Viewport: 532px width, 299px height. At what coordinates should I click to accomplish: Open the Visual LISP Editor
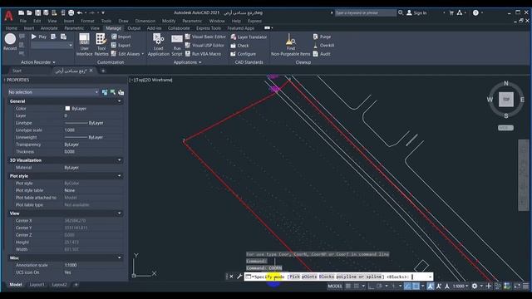(204, 45)
